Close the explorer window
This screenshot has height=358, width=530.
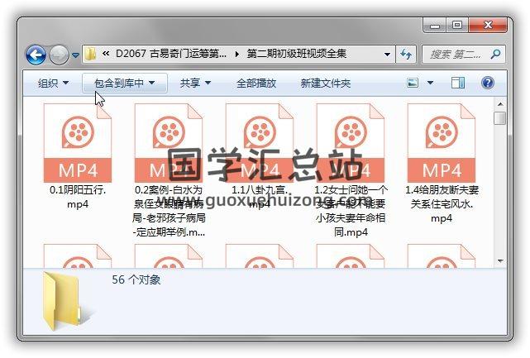coord(488,26)
